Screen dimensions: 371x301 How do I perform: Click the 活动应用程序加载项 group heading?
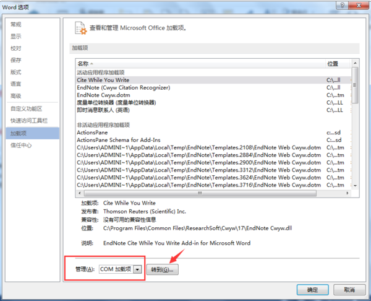(x=101, y=72)
